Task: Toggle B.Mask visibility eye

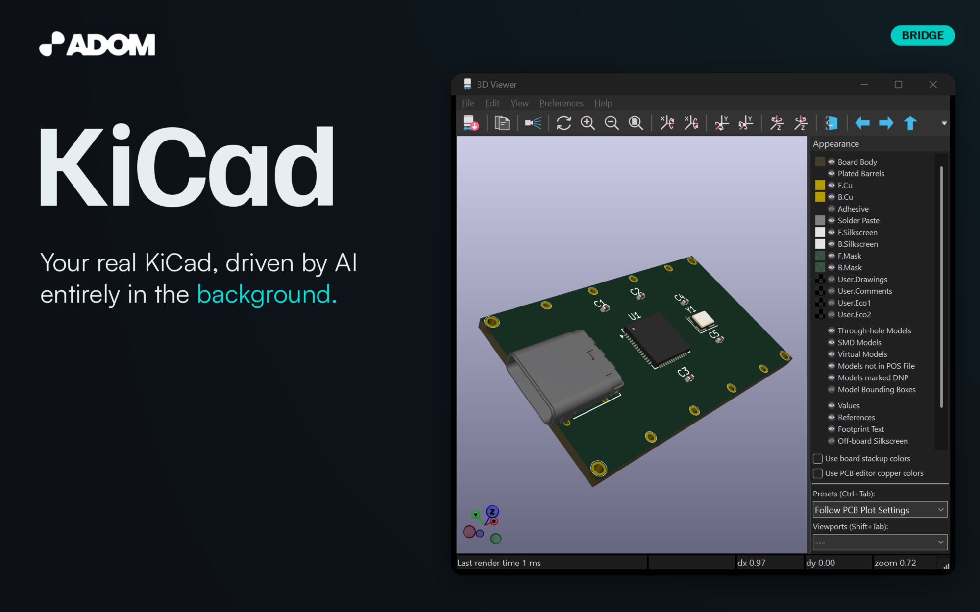Action: click(832, 267)
